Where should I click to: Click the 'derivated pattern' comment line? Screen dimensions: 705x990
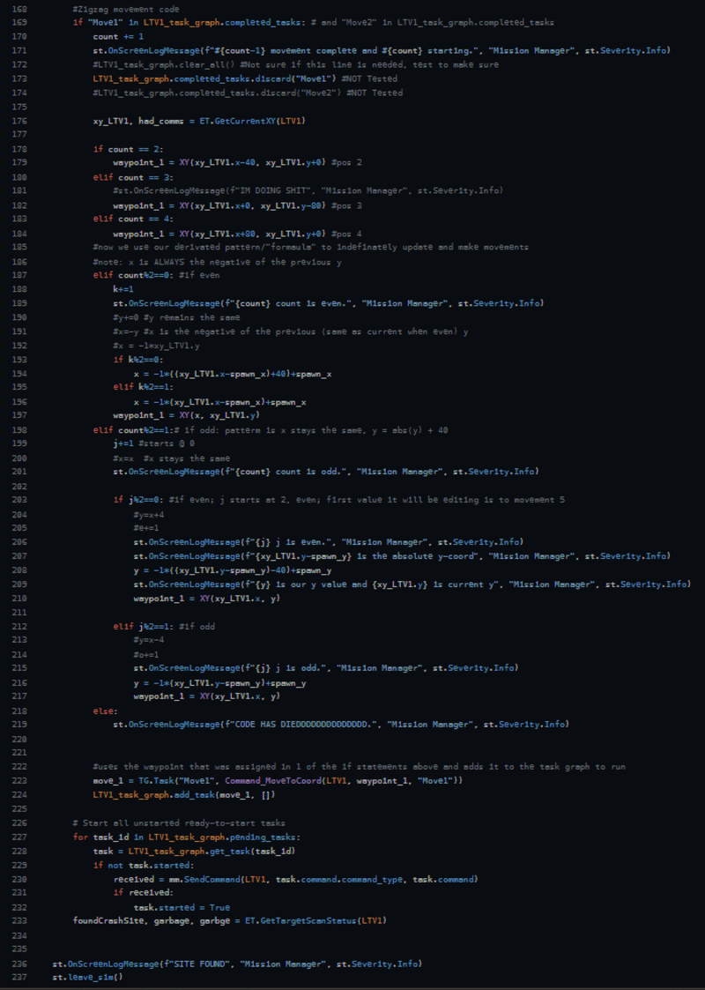coord(310,247)
